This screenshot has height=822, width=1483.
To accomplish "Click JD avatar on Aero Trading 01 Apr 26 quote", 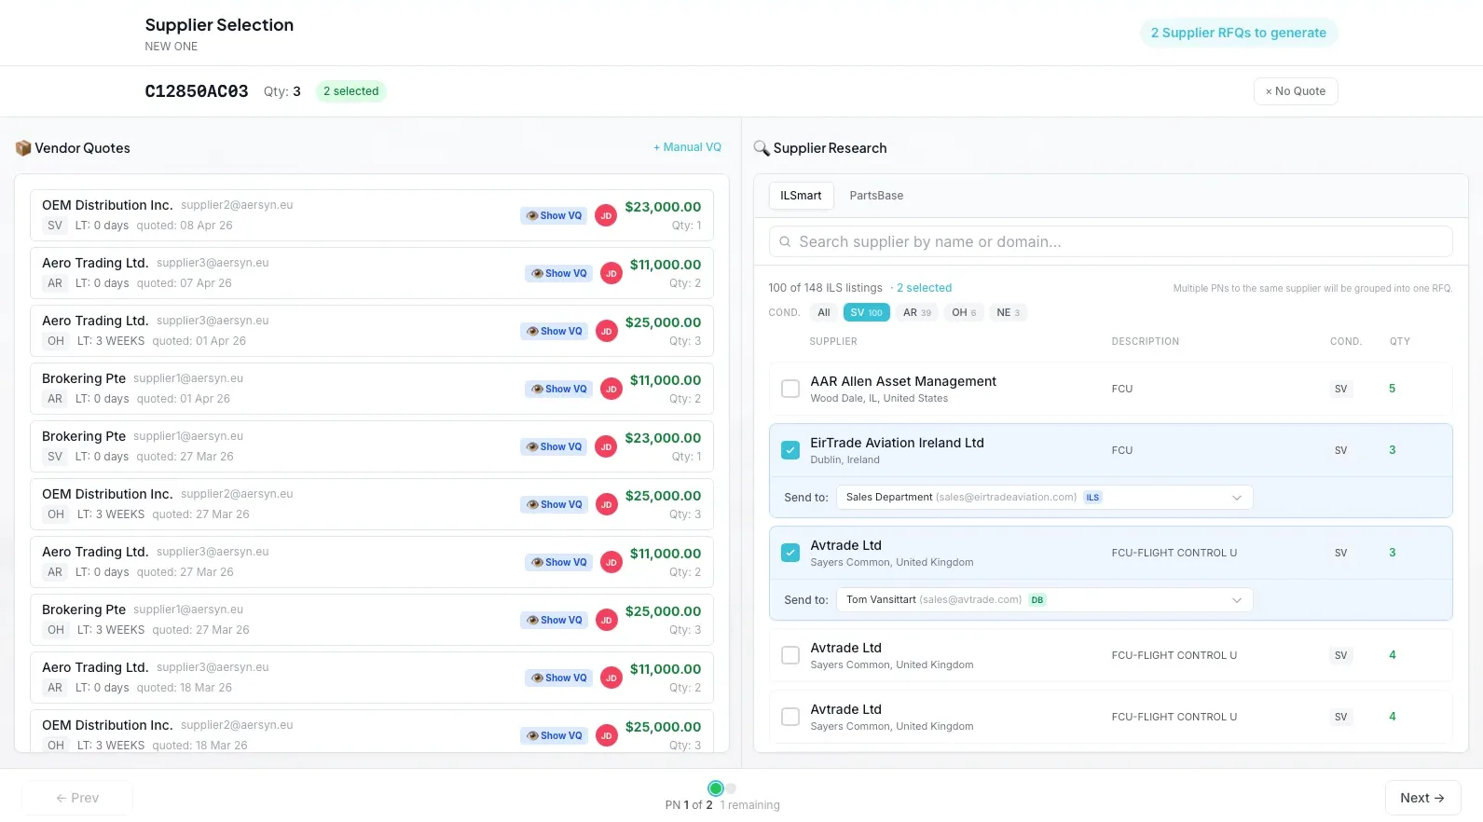I will pyautogui.click(x=606, y=331).
